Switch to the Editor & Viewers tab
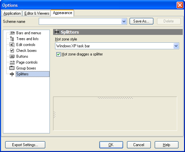Image resolution: width=185 pixels, height=152 pixels. coord(37,13)
